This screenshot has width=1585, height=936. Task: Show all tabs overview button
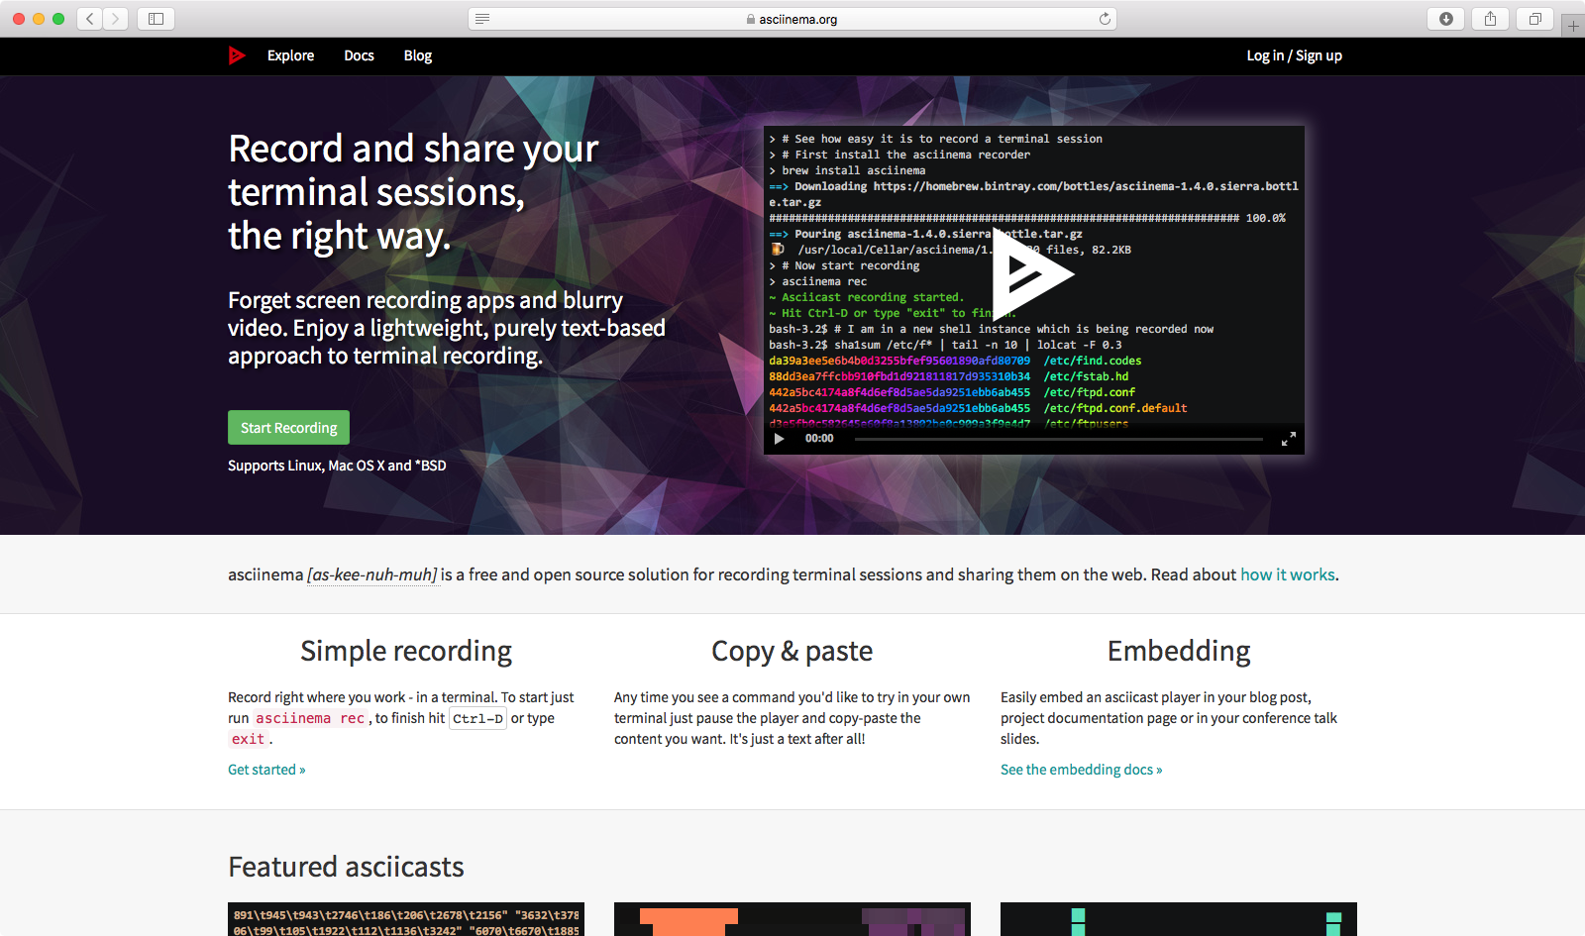(x=1534, y=19)
